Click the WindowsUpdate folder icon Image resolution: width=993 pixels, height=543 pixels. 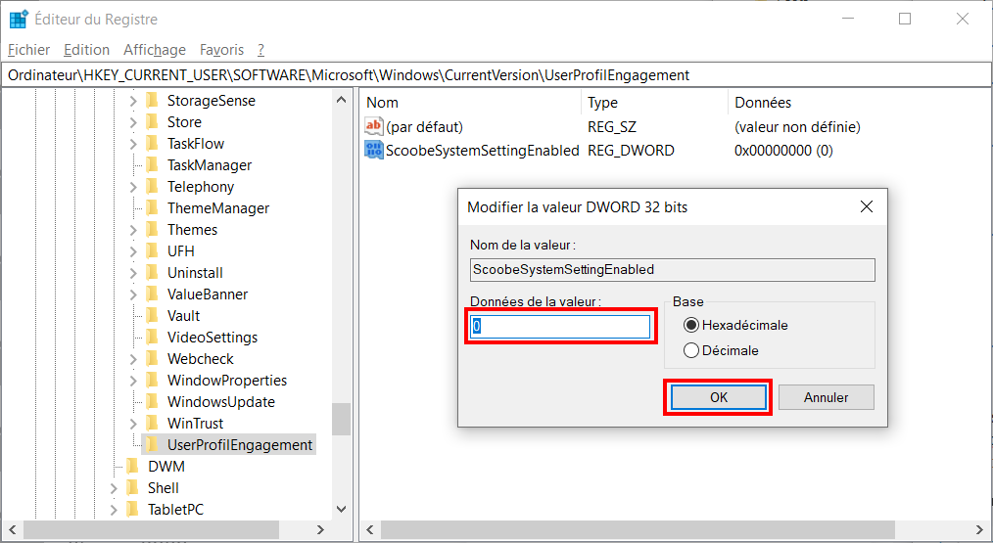(x=152, y=402)
